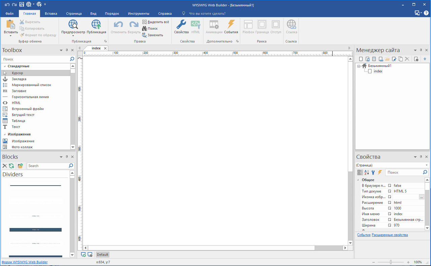The height and width of the screenshot is (266, 431).
Task: Open the Вставить dropdown arrow
Action: [11, 36]
